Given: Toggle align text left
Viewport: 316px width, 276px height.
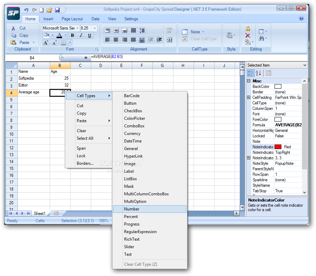Looking at the screenshot, I should 107,40.
